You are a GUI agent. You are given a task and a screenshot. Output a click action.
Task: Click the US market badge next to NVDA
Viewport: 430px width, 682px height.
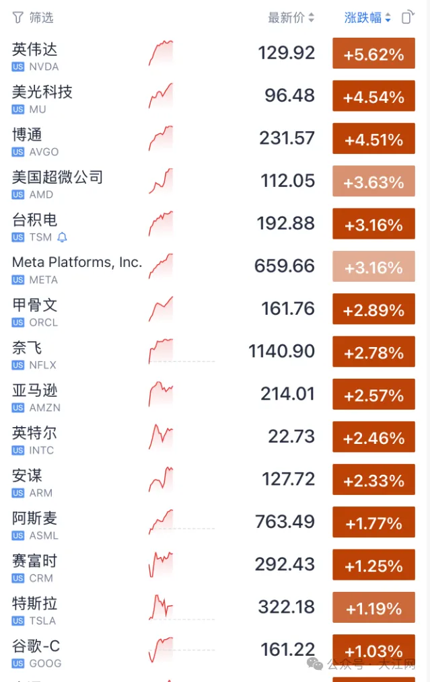(18, 67)
